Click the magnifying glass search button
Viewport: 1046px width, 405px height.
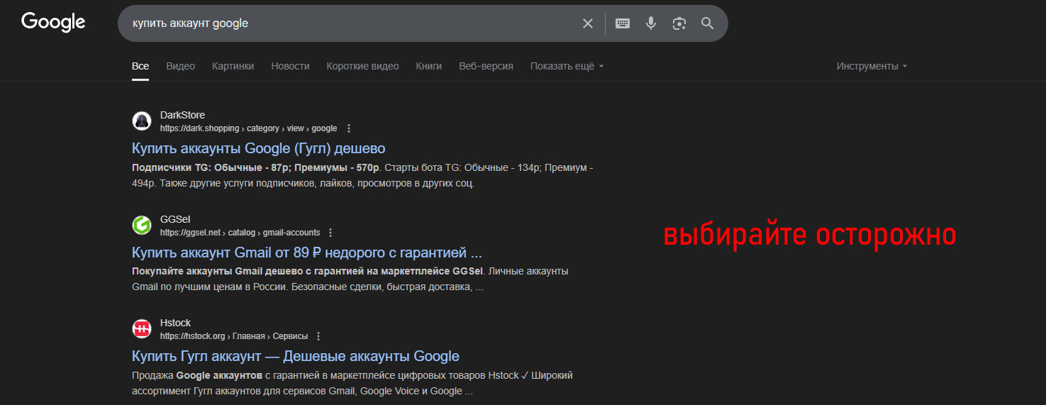click(707, 23)
